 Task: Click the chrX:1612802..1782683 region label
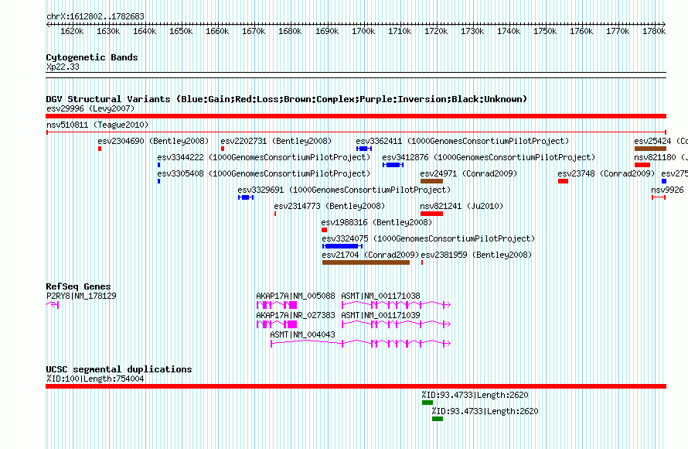pos(95,16)
